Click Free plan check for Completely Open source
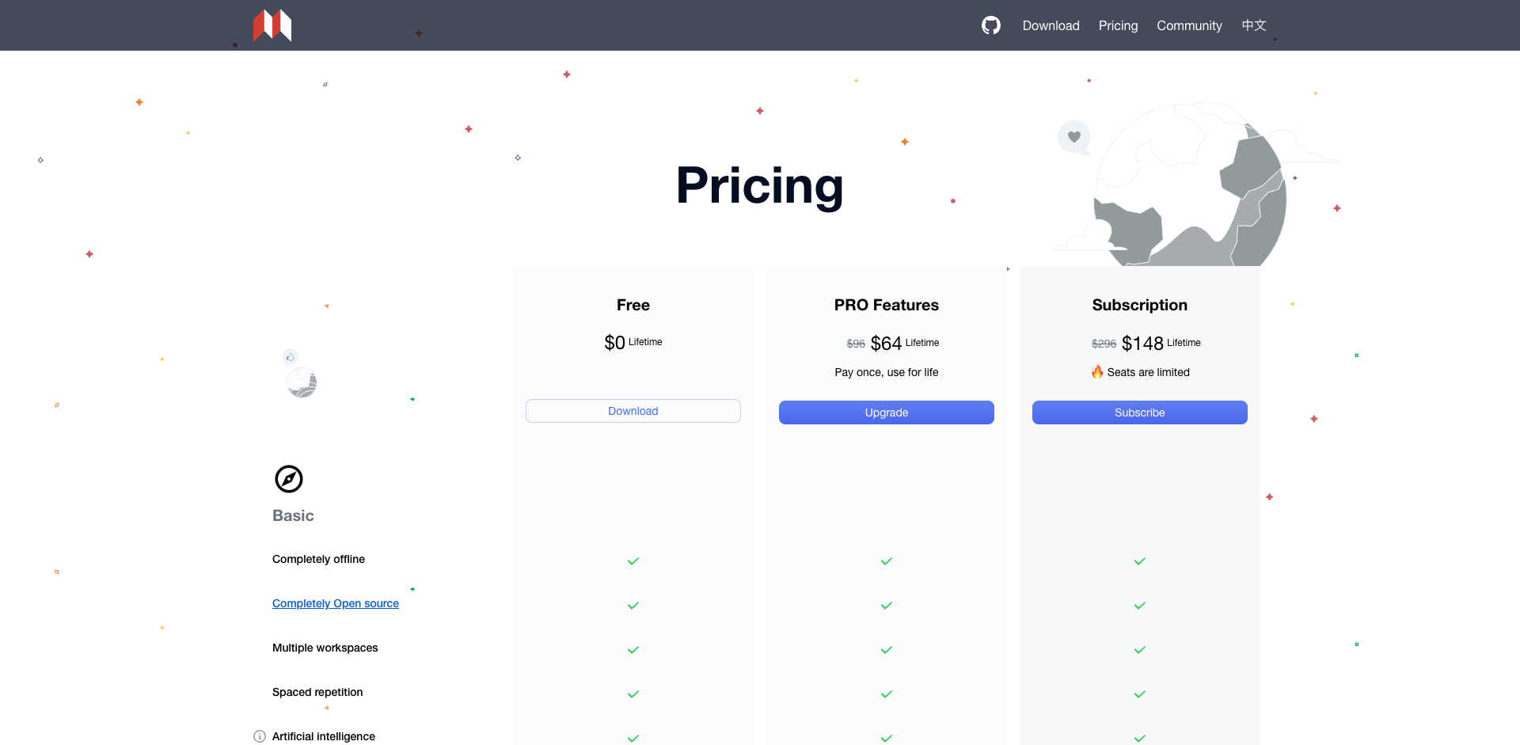 pyautogui.click(x=633, y=606)
